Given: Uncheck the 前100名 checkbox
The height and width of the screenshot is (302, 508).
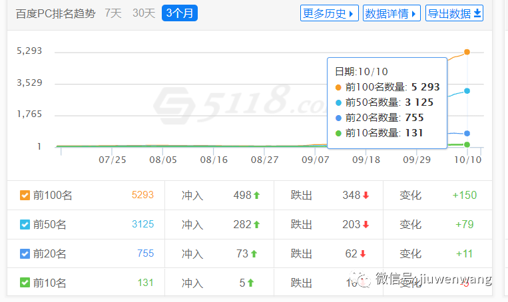Looking at the screenshot, I should pos(25,195).
